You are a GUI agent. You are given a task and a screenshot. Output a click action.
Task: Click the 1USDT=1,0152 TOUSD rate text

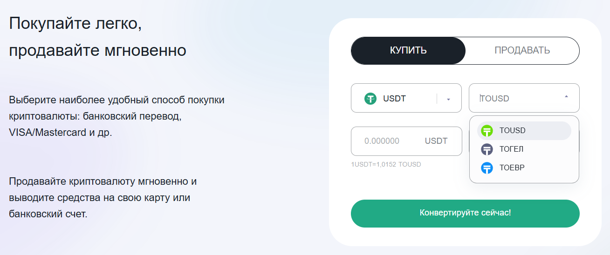click(386, 165)
